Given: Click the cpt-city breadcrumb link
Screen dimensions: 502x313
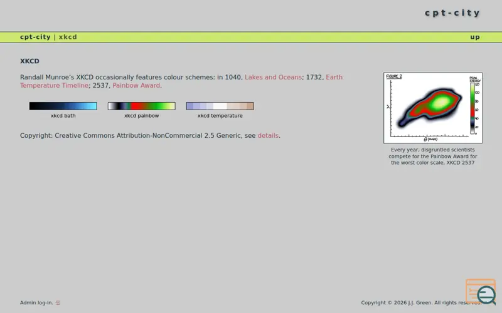Looking at the screenshot, I should (x=35, y=37).
